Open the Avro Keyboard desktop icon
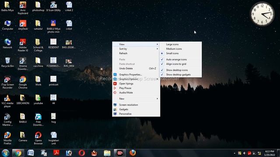 pos(23,8)
